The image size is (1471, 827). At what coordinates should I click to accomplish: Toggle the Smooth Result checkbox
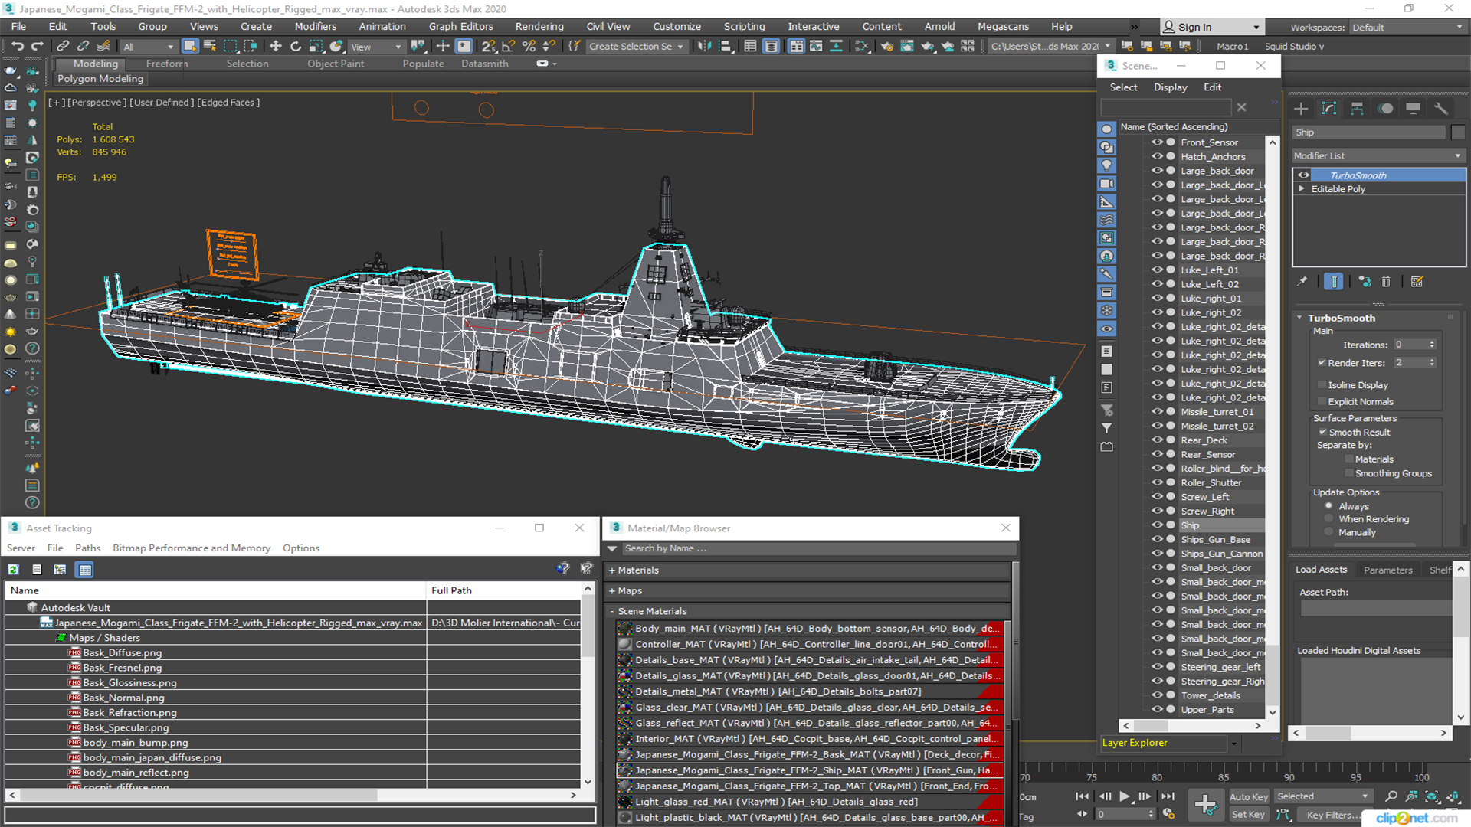coord(1322,432)
